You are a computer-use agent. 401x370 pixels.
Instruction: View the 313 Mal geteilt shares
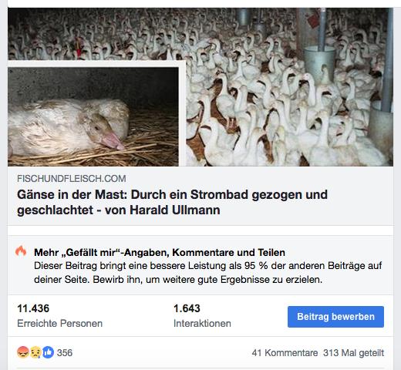(x=353, y=353)
